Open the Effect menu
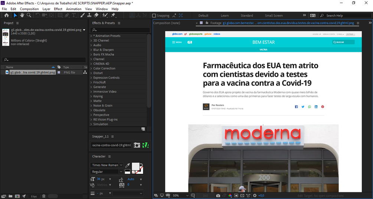This screenshot has height=199, width=373. [58, 9]
